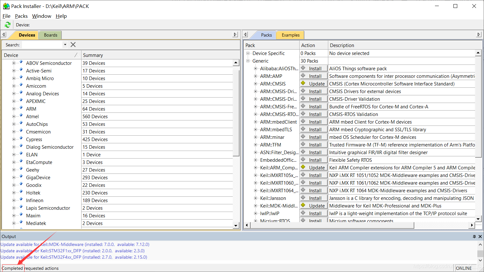Click the right arrow icon at Packs pane edge

coord(479,35)
